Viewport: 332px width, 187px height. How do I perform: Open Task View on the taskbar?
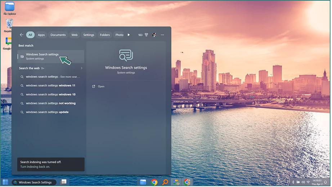[64, 182]
